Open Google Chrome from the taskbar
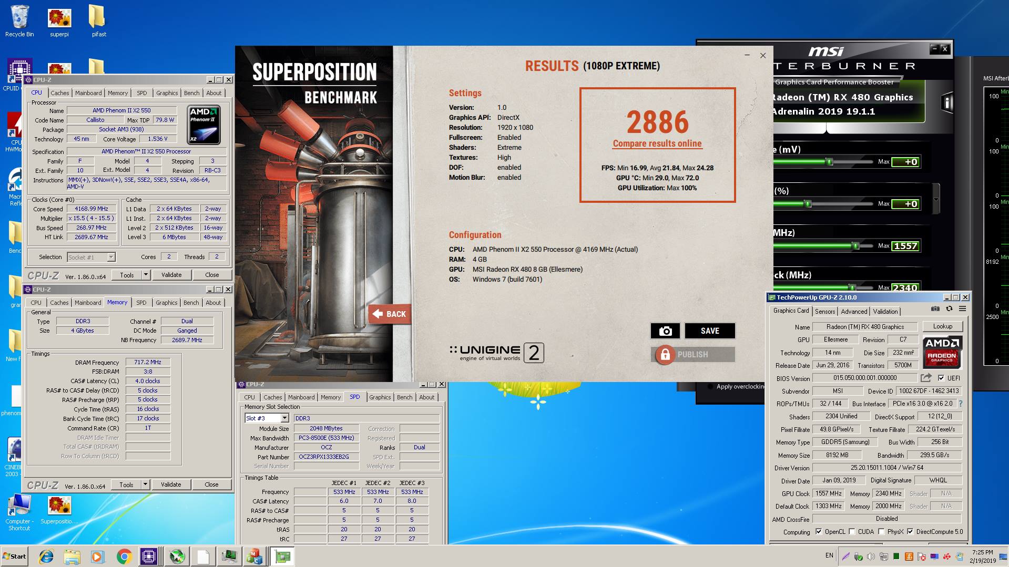Viewport: 1009px width, 567px height. 124,556
